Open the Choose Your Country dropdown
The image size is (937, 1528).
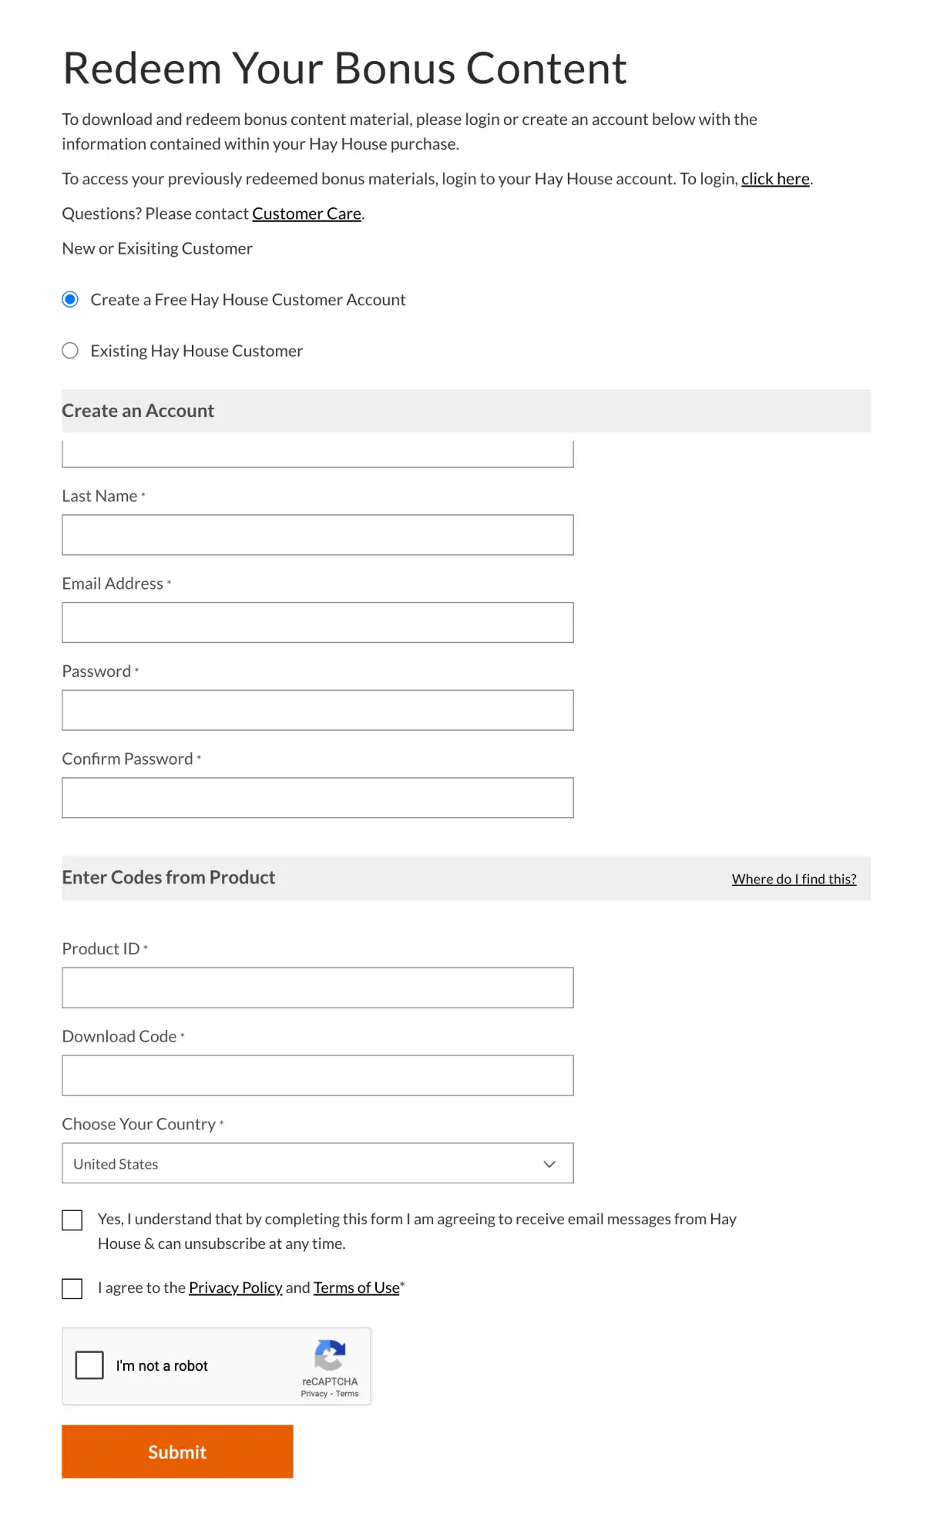[317, 1163]
